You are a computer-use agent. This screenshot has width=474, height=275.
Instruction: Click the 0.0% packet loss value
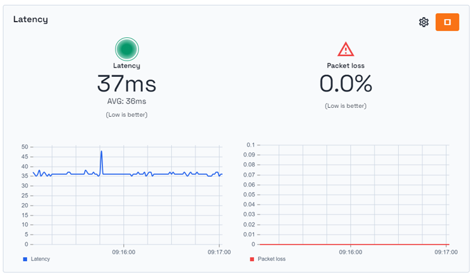point(346,83)
